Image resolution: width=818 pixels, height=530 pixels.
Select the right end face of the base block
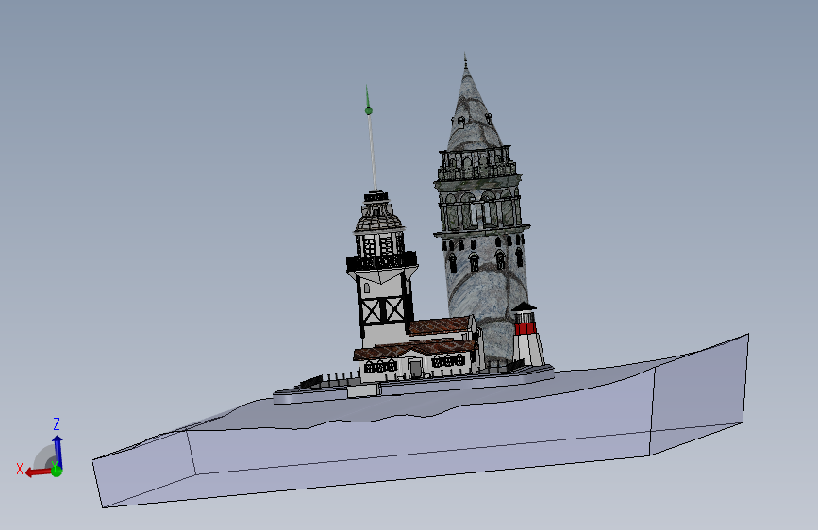click(699, 394)
